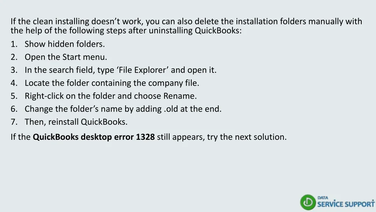This screenshot has width=376, height=212.
Task: Click the small DATA label in the logo
Action: tap(323, 198)
